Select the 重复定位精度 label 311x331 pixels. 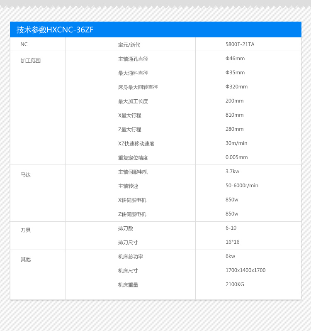133,158
